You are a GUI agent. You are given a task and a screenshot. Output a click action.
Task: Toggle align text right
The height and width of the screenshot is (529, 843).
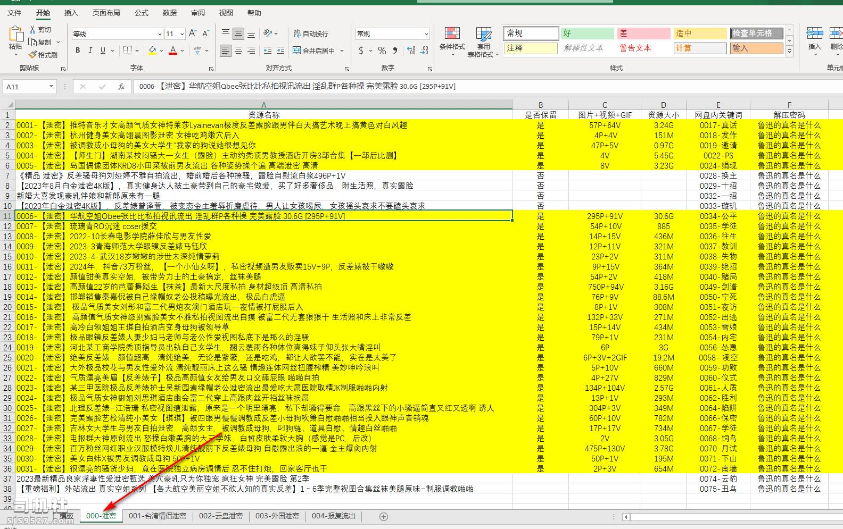pyautogui.click(x=251, y=51)
